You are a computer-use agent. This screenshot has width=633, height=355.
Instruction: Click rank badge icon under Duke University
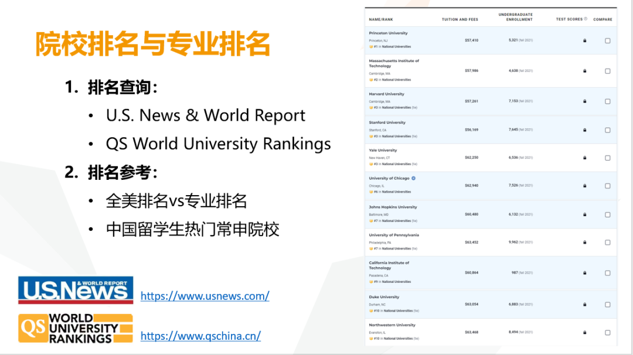coord(371,311)
